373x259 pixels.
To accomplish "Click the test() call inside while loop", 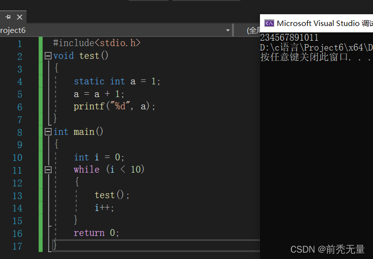I will pos(112,195).
